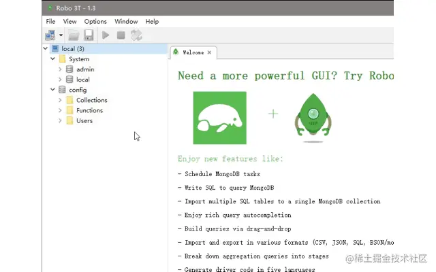Expand the Functions folder

click(x=60, y=110)
